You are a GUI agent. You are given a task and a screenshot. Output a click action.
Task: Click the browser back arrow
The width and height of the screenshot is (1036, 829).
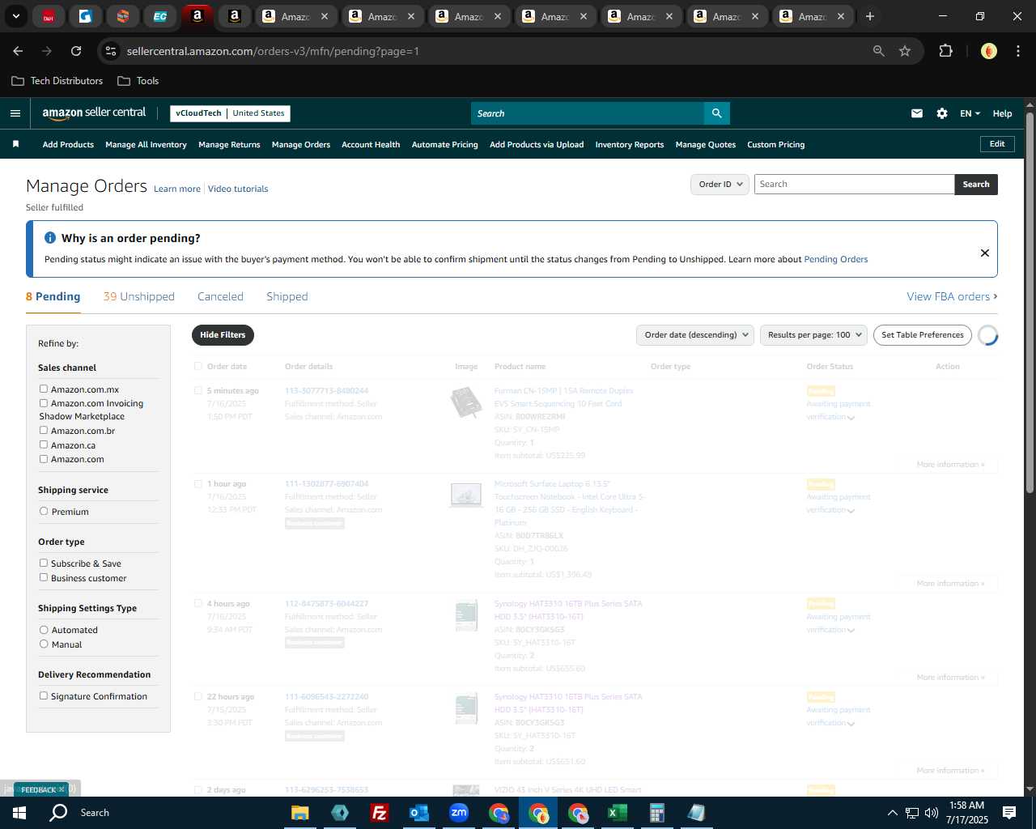click(18, 51)
